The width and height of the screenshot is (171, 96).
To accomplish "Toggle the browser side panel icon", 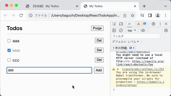I will [150, 15].
